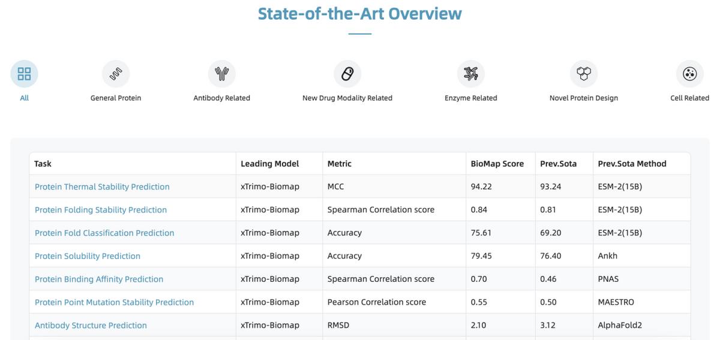The height and width of the screenshot is (340, 720).
Task: Open Antibody Structure Prediction task link
Action: (x=91, y=325)
